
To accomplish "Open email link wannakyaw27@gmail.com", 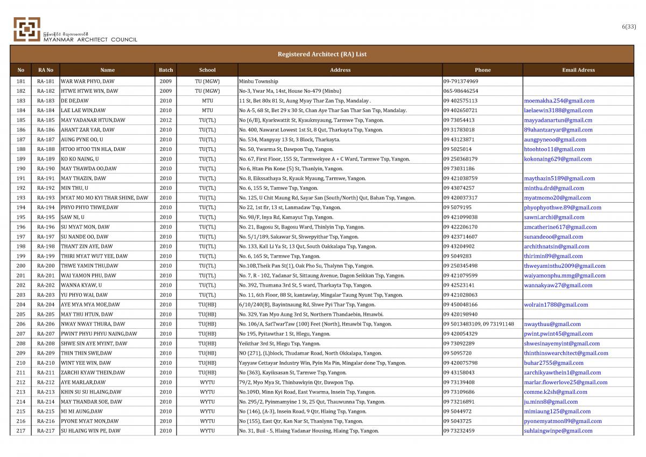I will coord(558,285).
